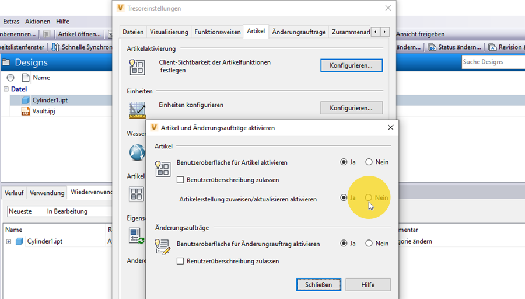Image resolution: width=525 pixels, height=299 pixels.
Task: Click the Name column header in file list
Action: tap(41, 78)
